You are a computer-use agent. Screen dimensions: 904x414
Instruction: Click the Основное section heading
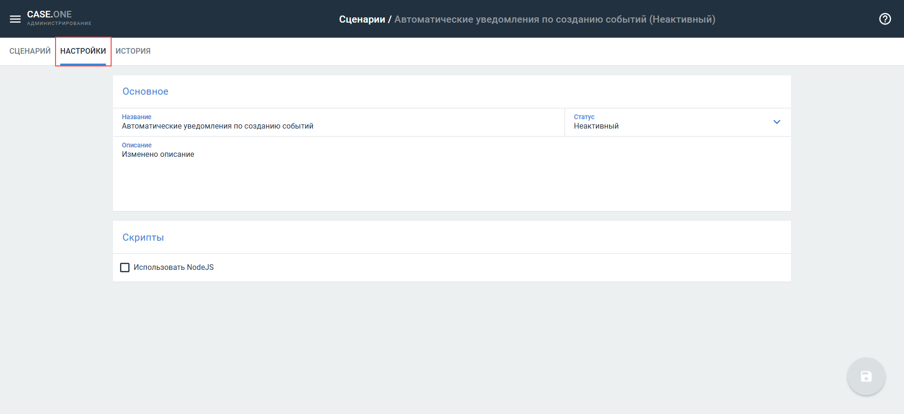[145, 91]
